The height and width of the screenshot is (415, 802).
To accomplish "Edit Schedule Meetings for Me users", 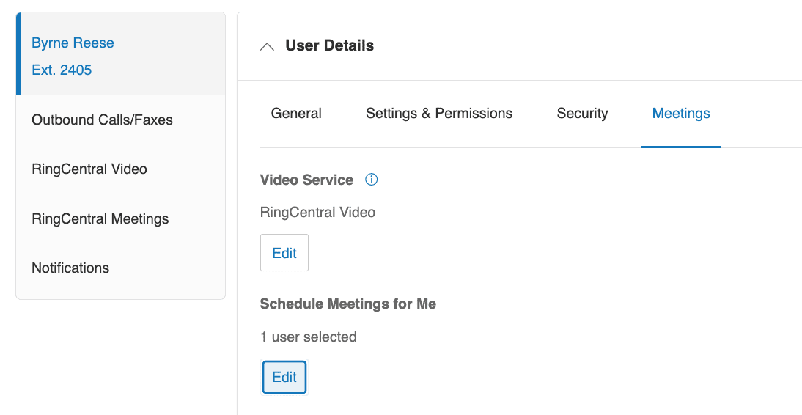I will pos(284,378).
